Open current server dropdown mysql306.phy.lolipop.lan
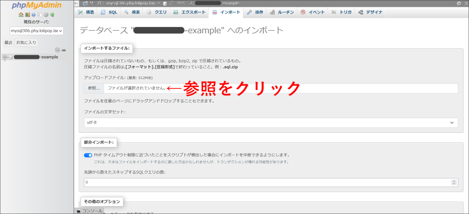This screenshot has height=214, width=469. [37, 31]
